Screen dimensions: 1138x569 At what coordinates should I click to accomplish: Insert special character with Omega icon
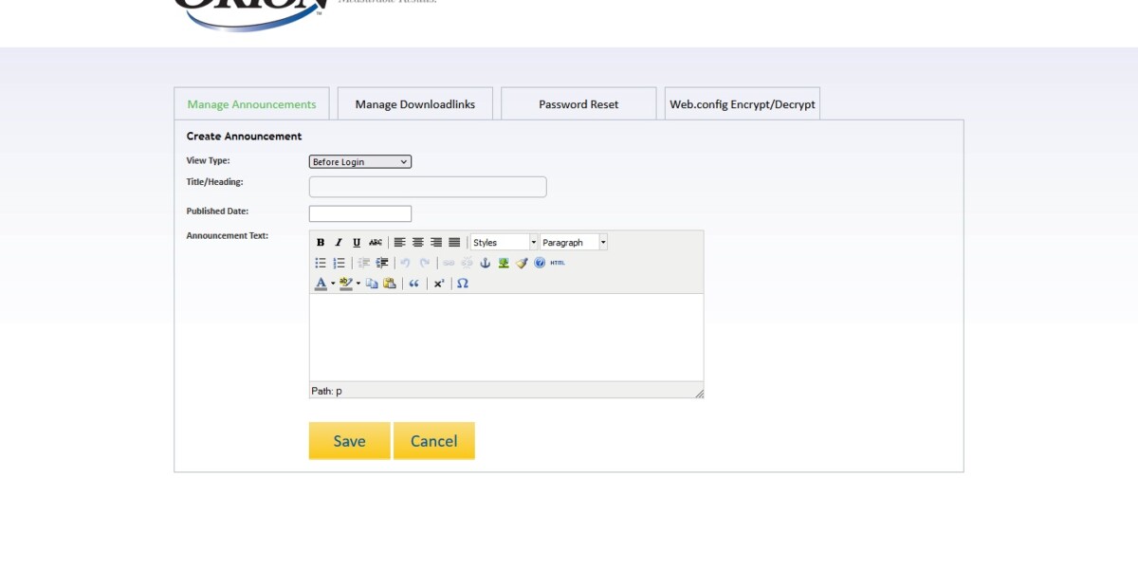463,284
